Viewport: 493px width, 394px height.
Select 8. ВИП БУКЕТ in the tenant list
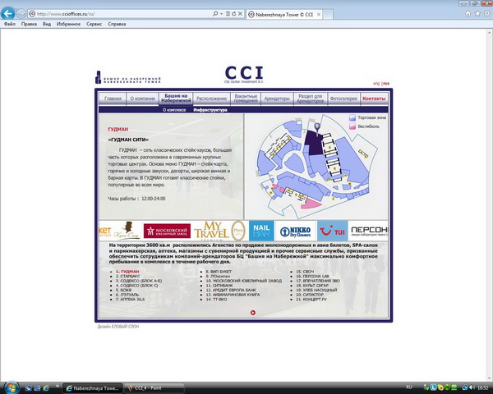coord(219,272)
